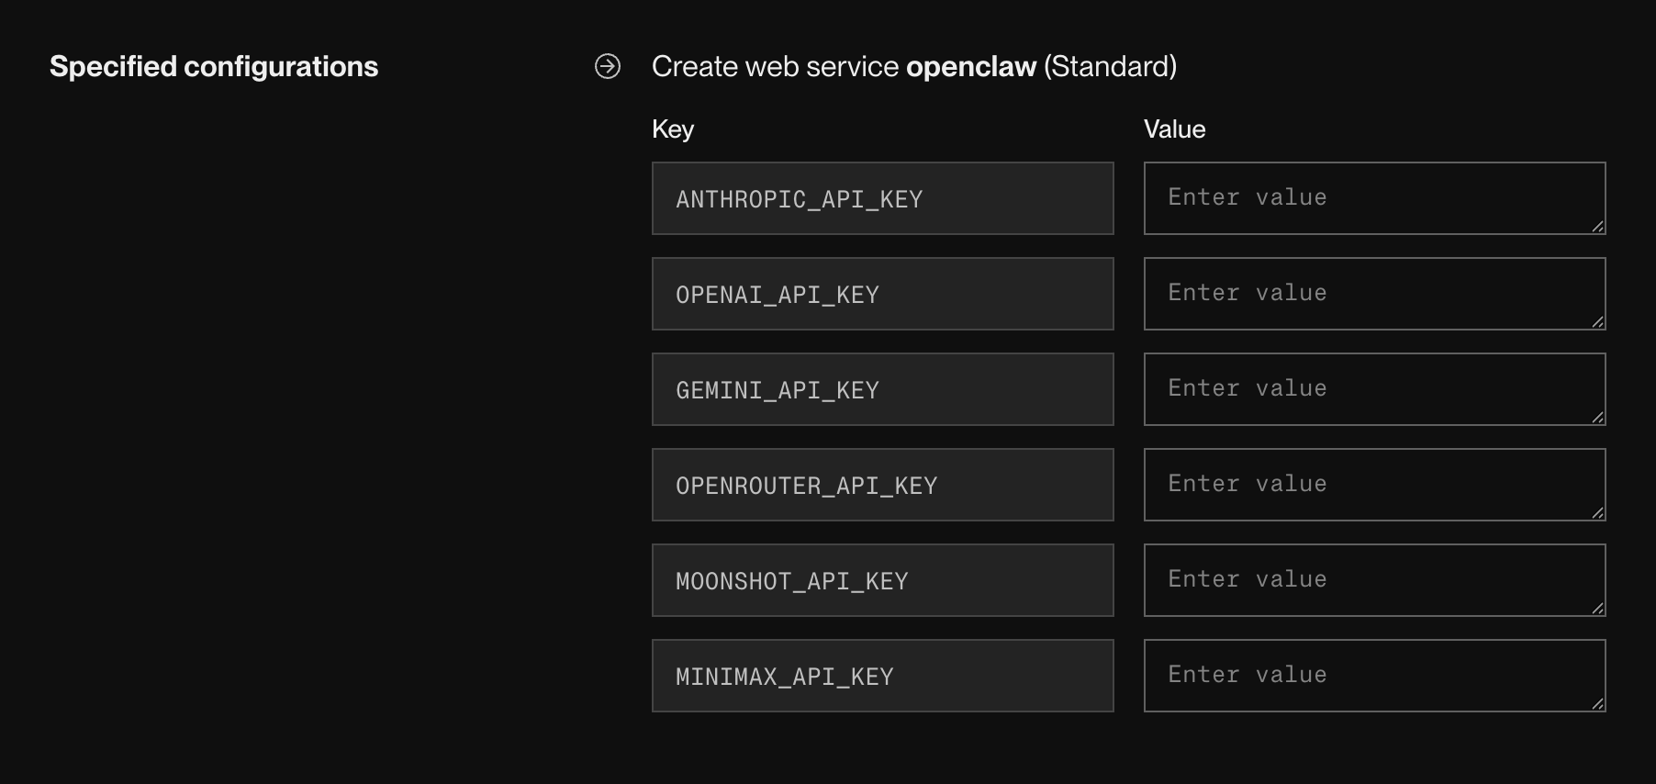Click the resize handle of OPENROUTER_API_KEY value box
Image resolution: width=1656 pixels, height=784 pixels.
point(1598,513)
